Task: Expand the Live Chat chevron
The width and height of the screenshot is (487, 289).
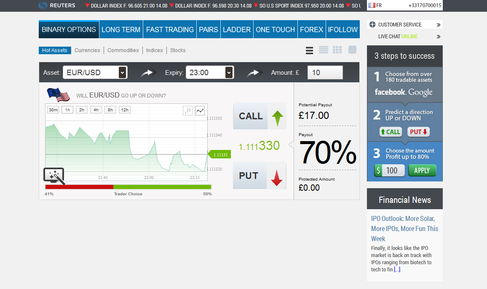Action: (x=439, y=37)
